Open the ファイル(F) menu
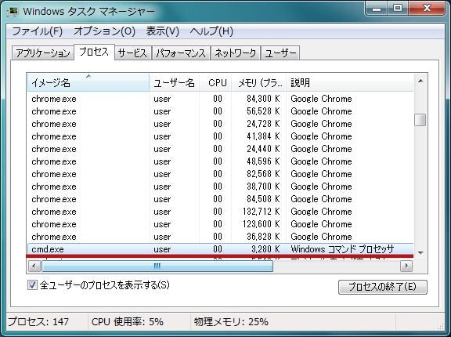The image size is (451, 337). (38, 31)
